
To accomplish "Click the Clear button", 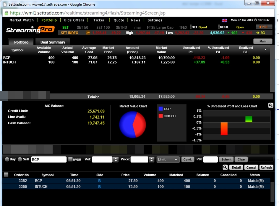I will (241, 159).
